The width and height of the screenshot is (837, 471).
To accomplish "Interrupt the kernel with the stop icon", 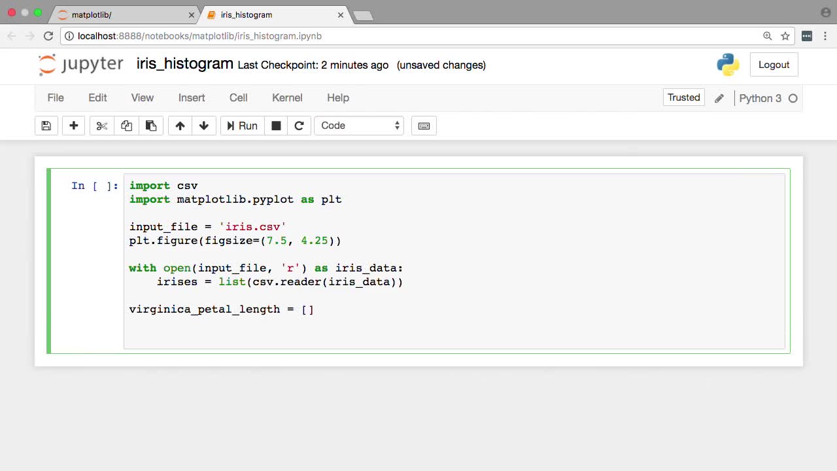I will click(276, 126).
